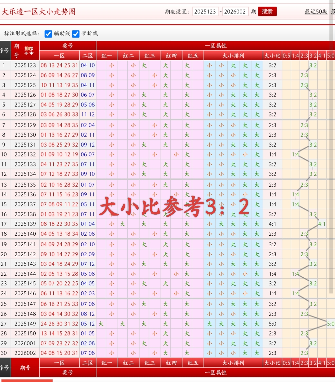
Task: Select the row for period 2025149
Action: 25,323
